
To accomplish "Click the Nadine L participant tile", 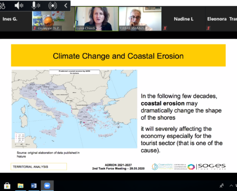I will [x=183, y=19].
